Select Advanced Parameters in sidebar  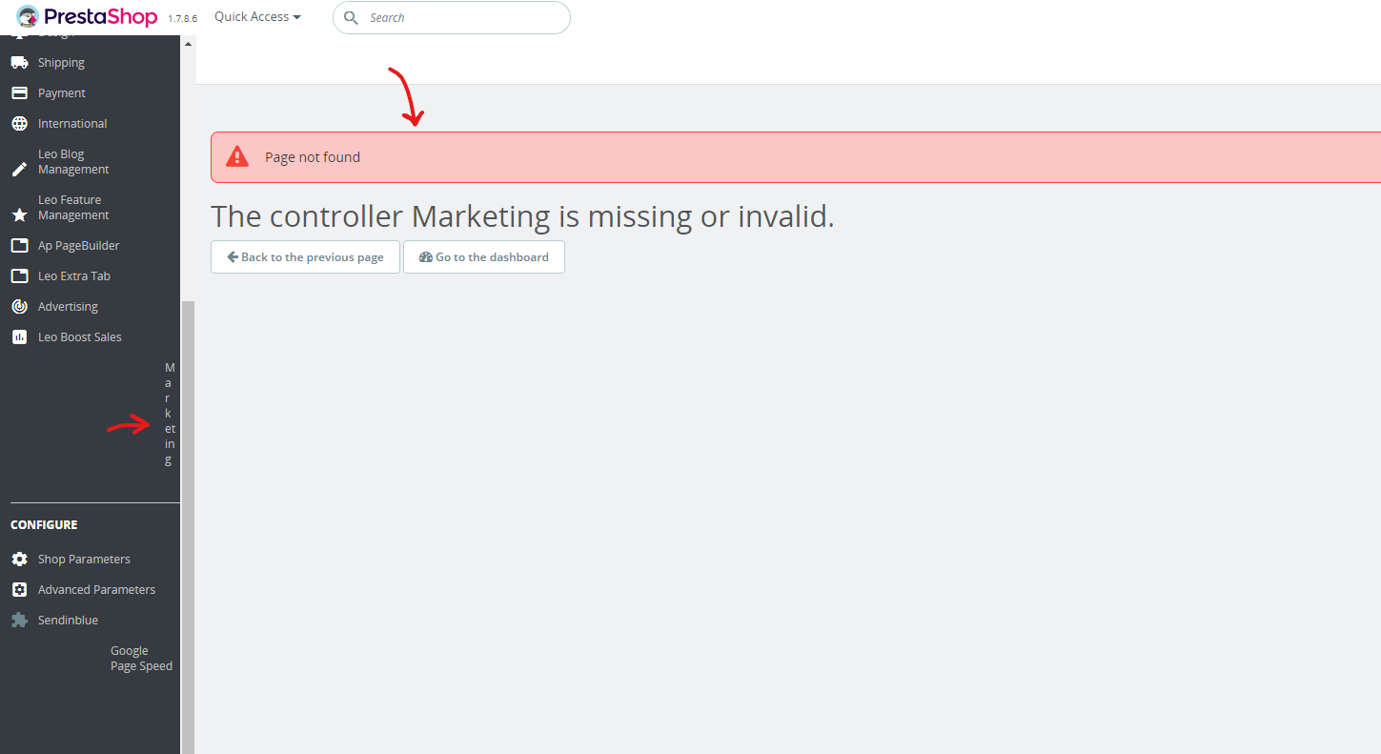click(96, 590)
